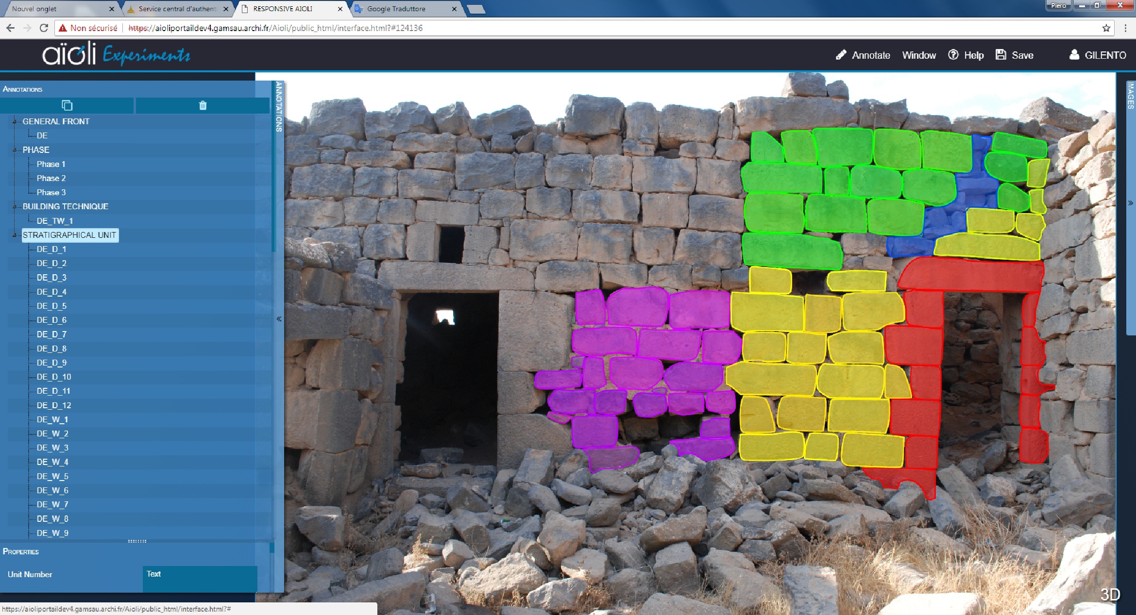The width and height of the screenshot is (1136, 615).
Task: Reload the page in the browser
Action: point(44,28)
